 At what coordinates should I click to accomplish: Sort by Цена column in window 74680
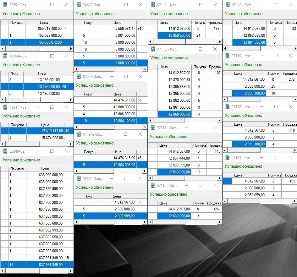click(x=117, y=23)
